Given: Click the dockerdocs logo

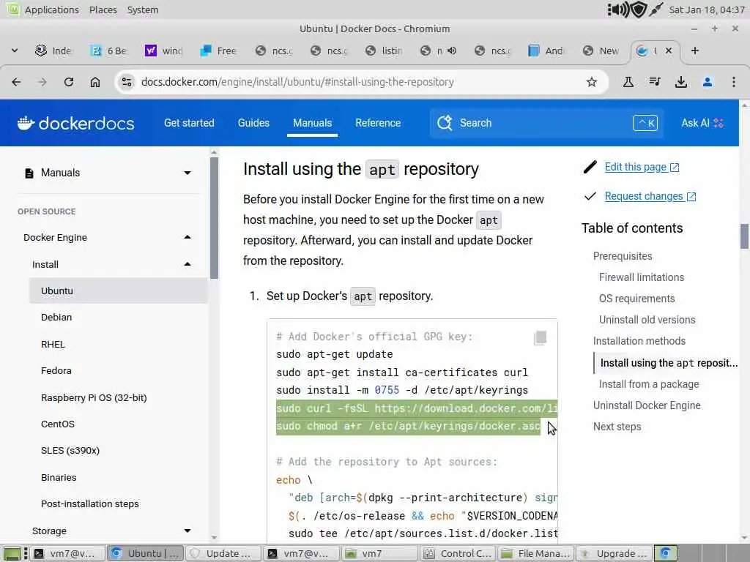Looking at the screenshot, I should click(76, 123).
